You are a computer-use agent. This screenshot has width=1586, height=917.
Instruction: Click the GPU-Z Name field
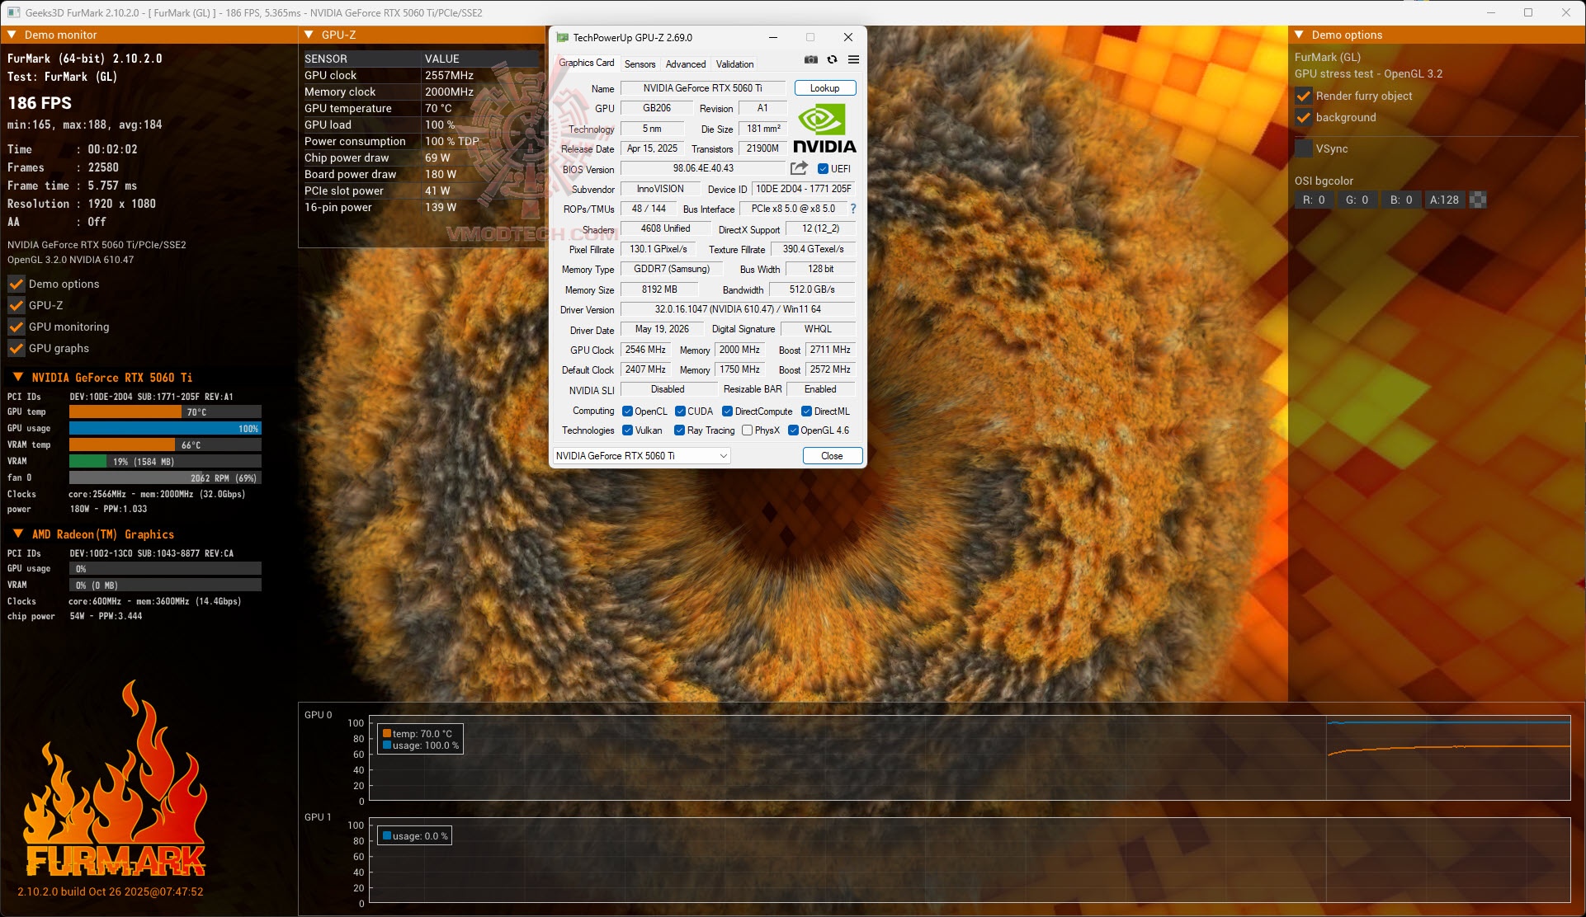(703, 88)
